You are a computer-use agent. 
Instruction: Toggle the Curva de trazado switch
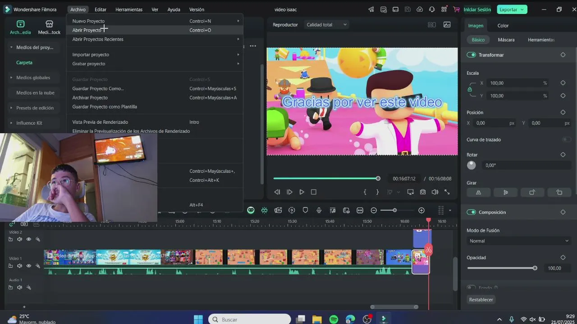[567, 139]
